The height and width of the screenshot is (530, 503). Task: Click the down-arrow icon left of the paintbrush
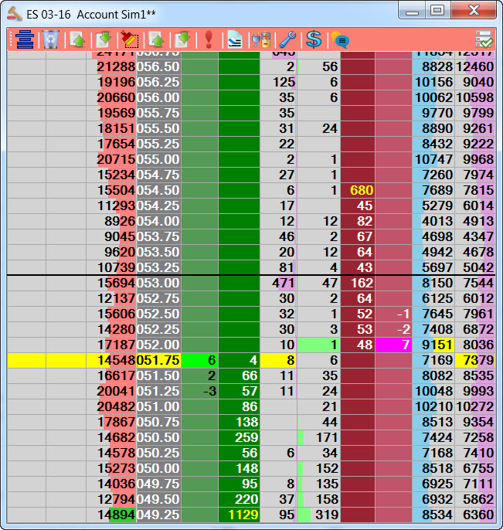104,39
